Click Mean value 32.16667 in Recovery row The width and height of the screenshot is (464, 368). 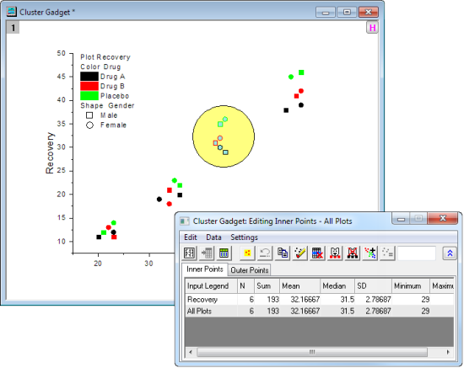point(305,300)
